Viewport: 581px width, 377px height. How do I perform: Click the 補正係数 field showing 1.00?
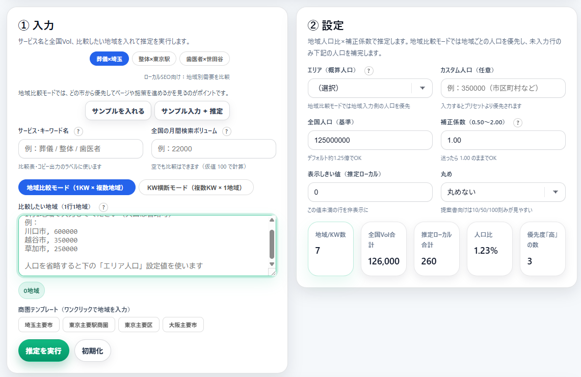(x=503, y=140)
